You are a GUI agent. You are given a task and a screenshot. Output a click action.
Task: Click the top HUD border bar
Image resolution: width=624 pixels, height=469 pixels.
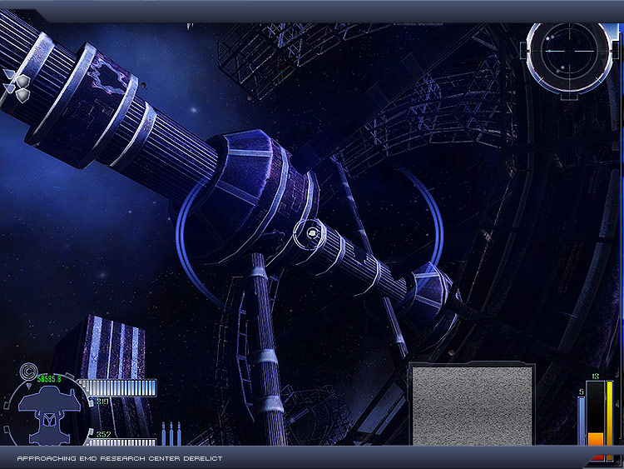[312, 10]
